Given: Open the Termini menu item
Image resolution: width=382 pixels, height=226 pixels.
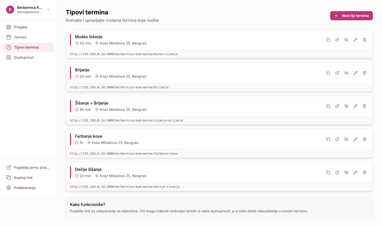Looking at the screenshot, I should click(20, 37).
